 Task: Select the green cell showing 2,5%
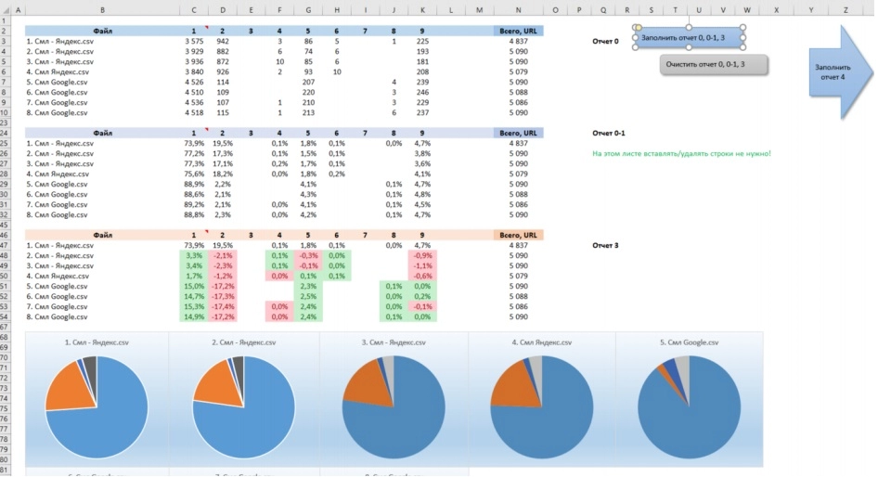point(308,297)
